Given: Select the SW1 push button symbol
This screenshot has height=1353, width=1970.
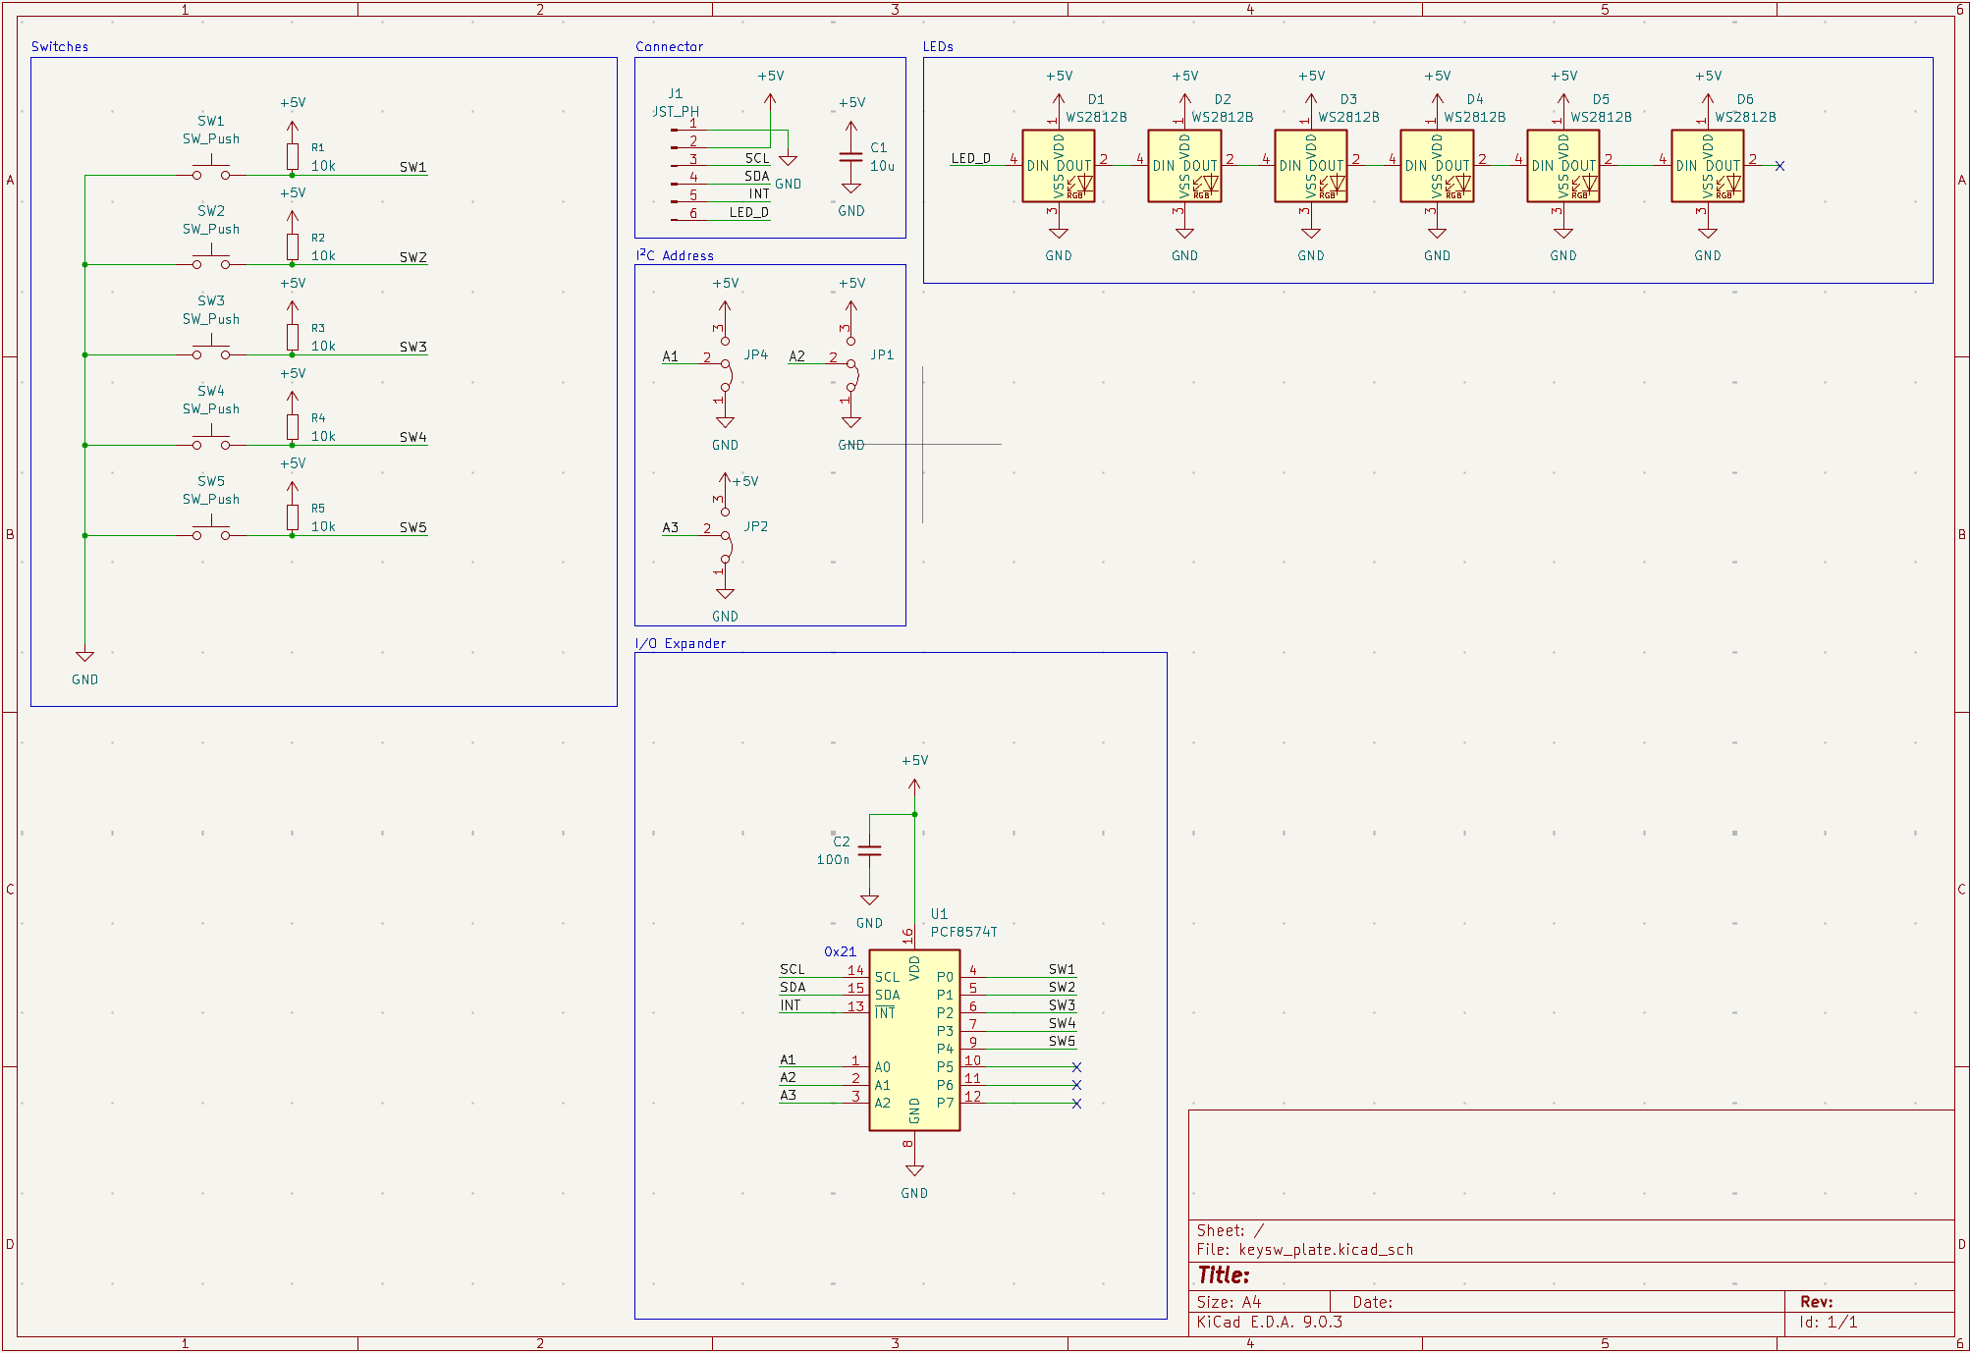Looking at the screenshot, I should [211, 170].
